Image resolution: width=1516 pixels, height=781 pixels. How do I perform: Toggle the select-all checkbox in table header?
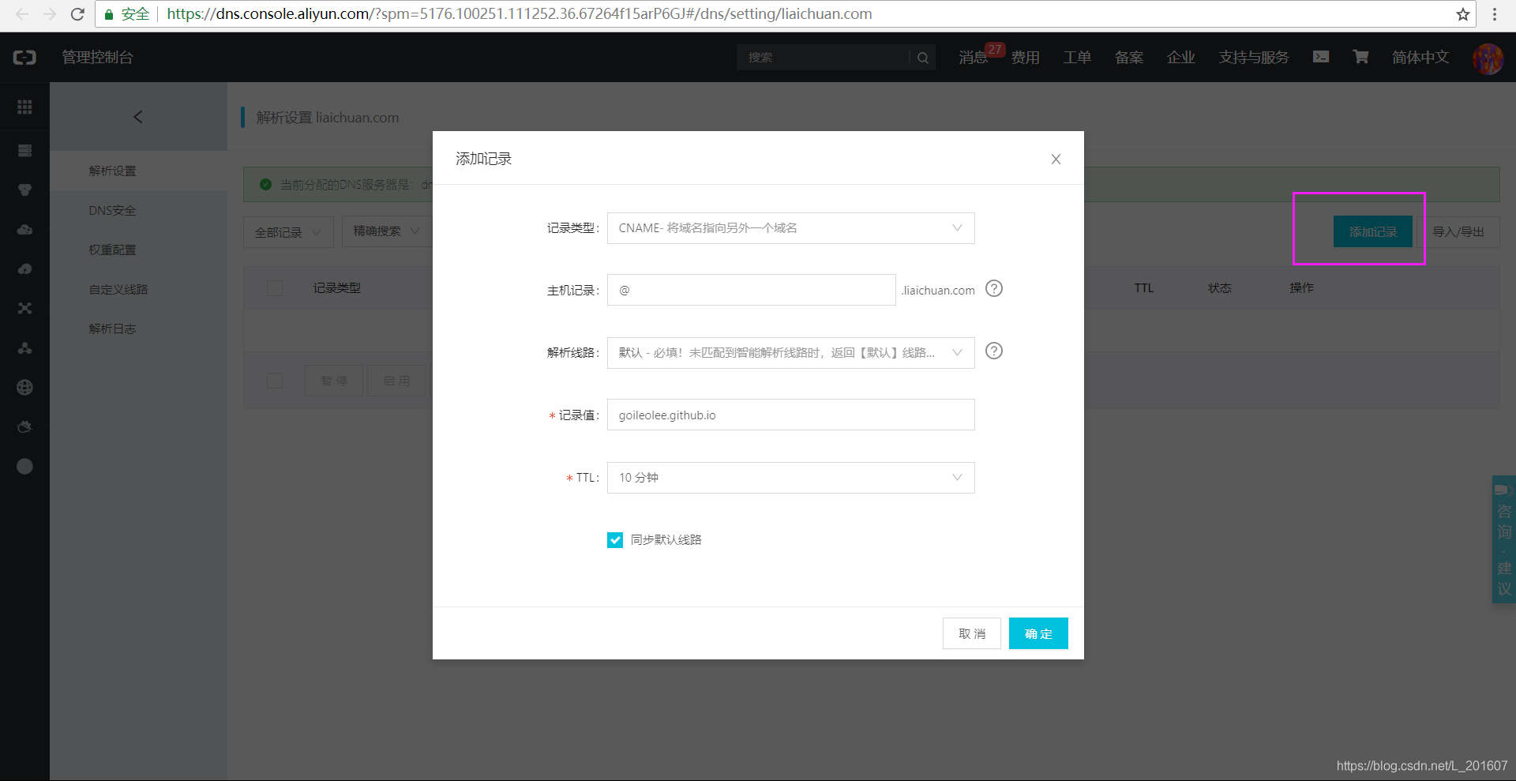tap(275, 288)
